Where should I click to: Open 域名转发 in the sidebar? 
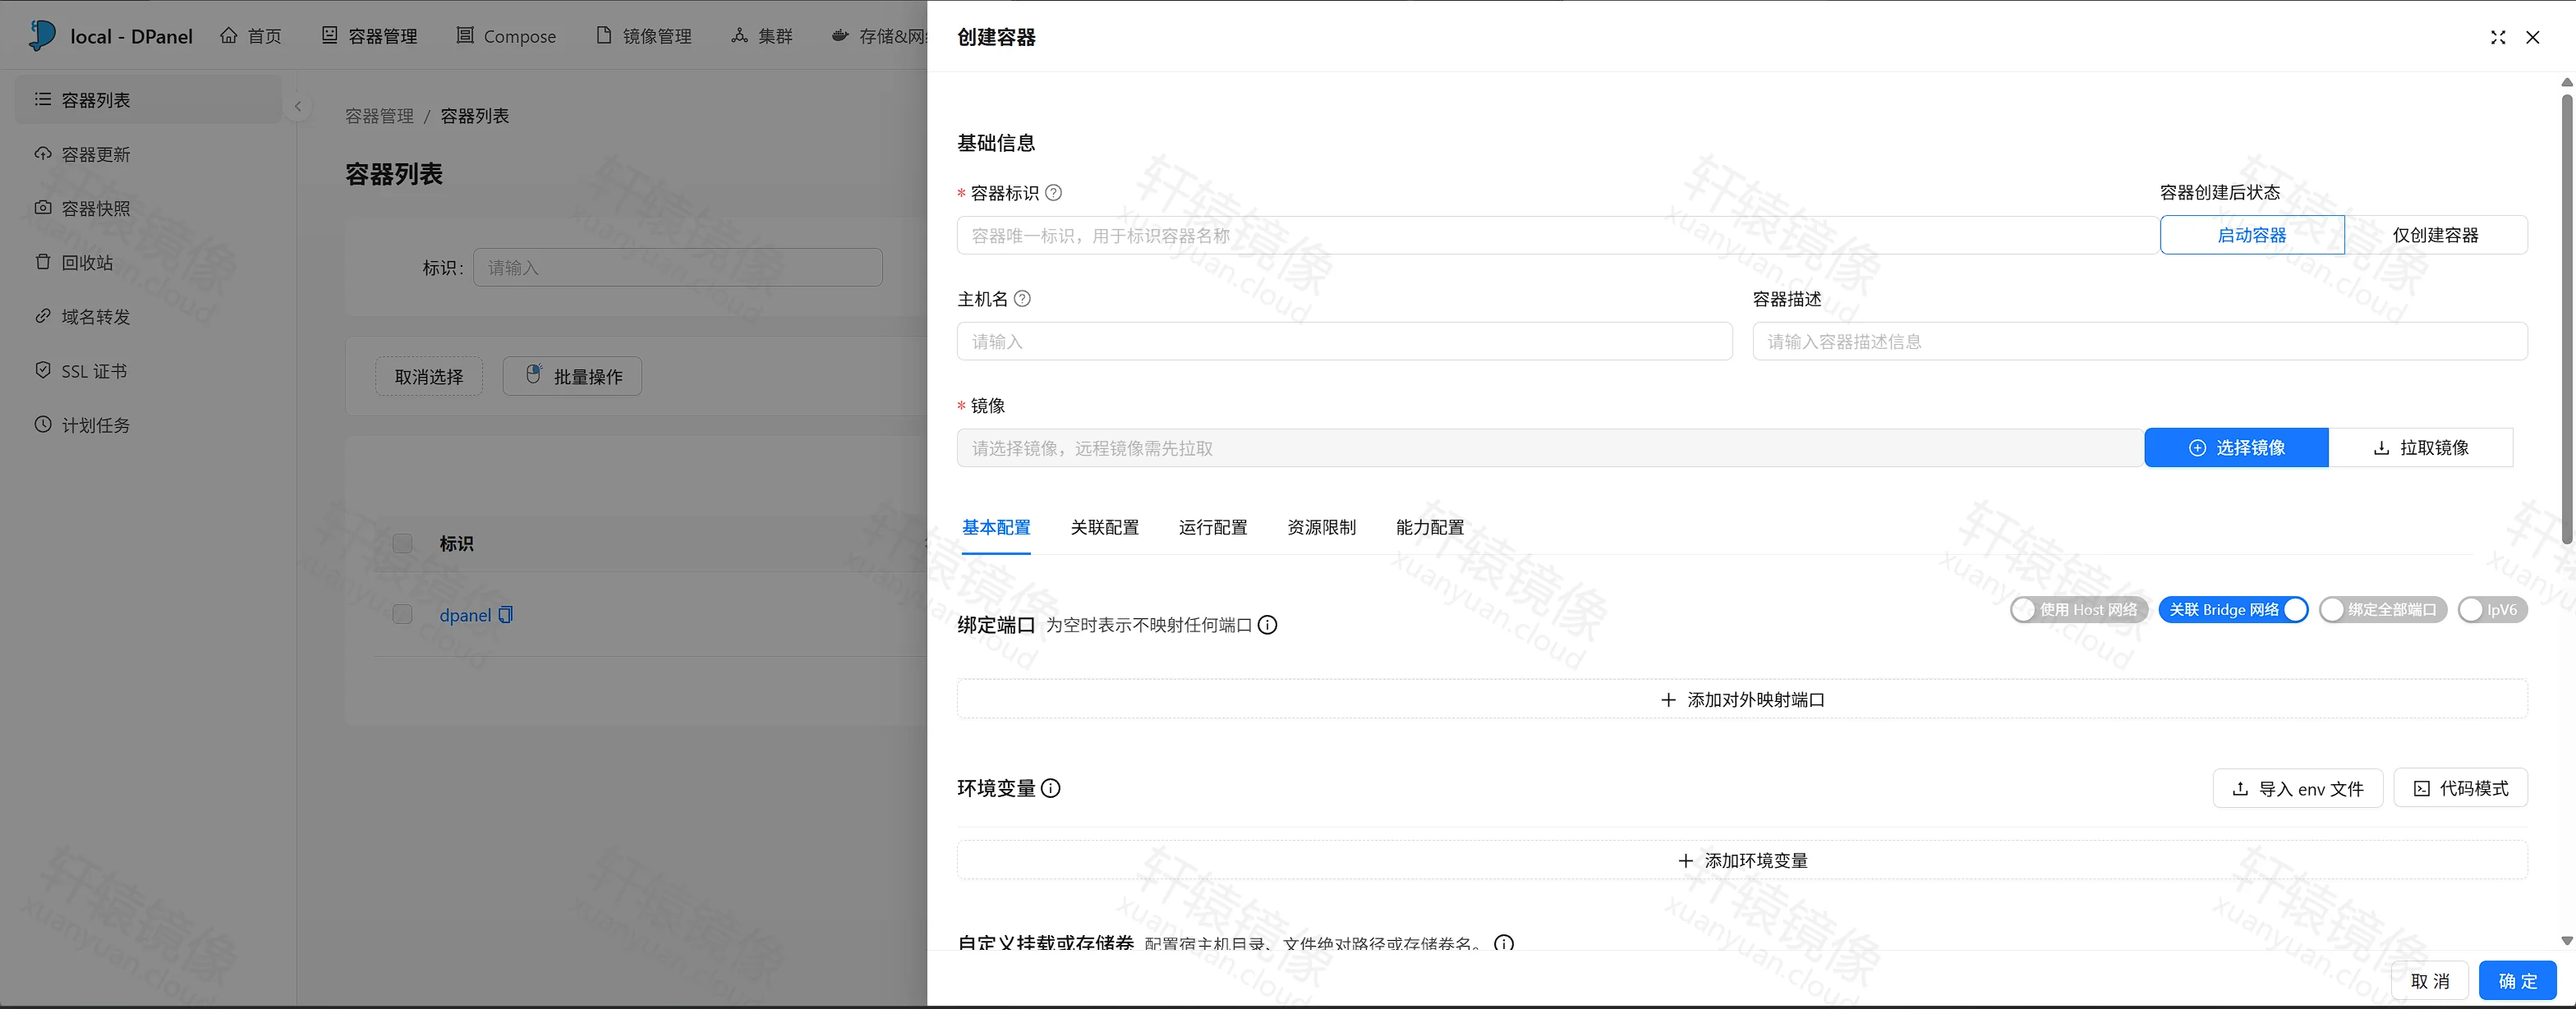point(148,317)
